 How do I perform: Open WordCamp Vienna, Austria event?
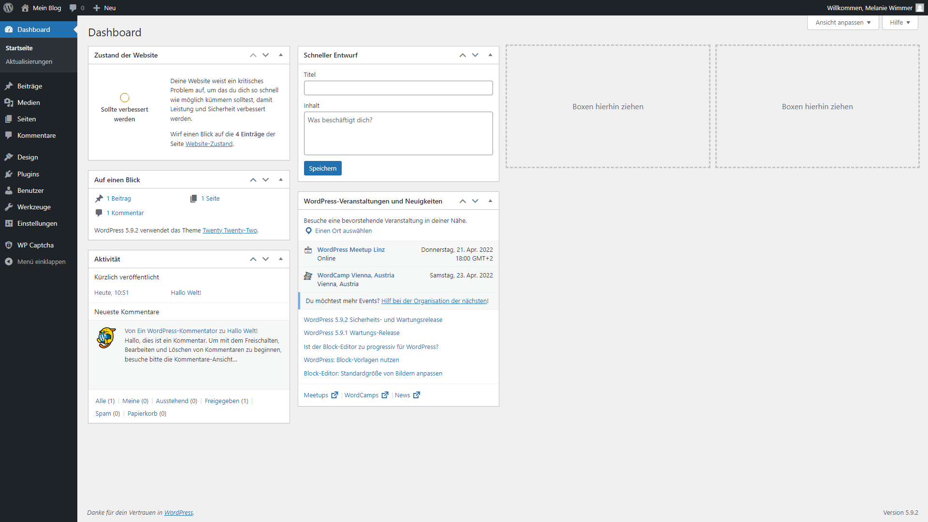click(x=356, y=275)
